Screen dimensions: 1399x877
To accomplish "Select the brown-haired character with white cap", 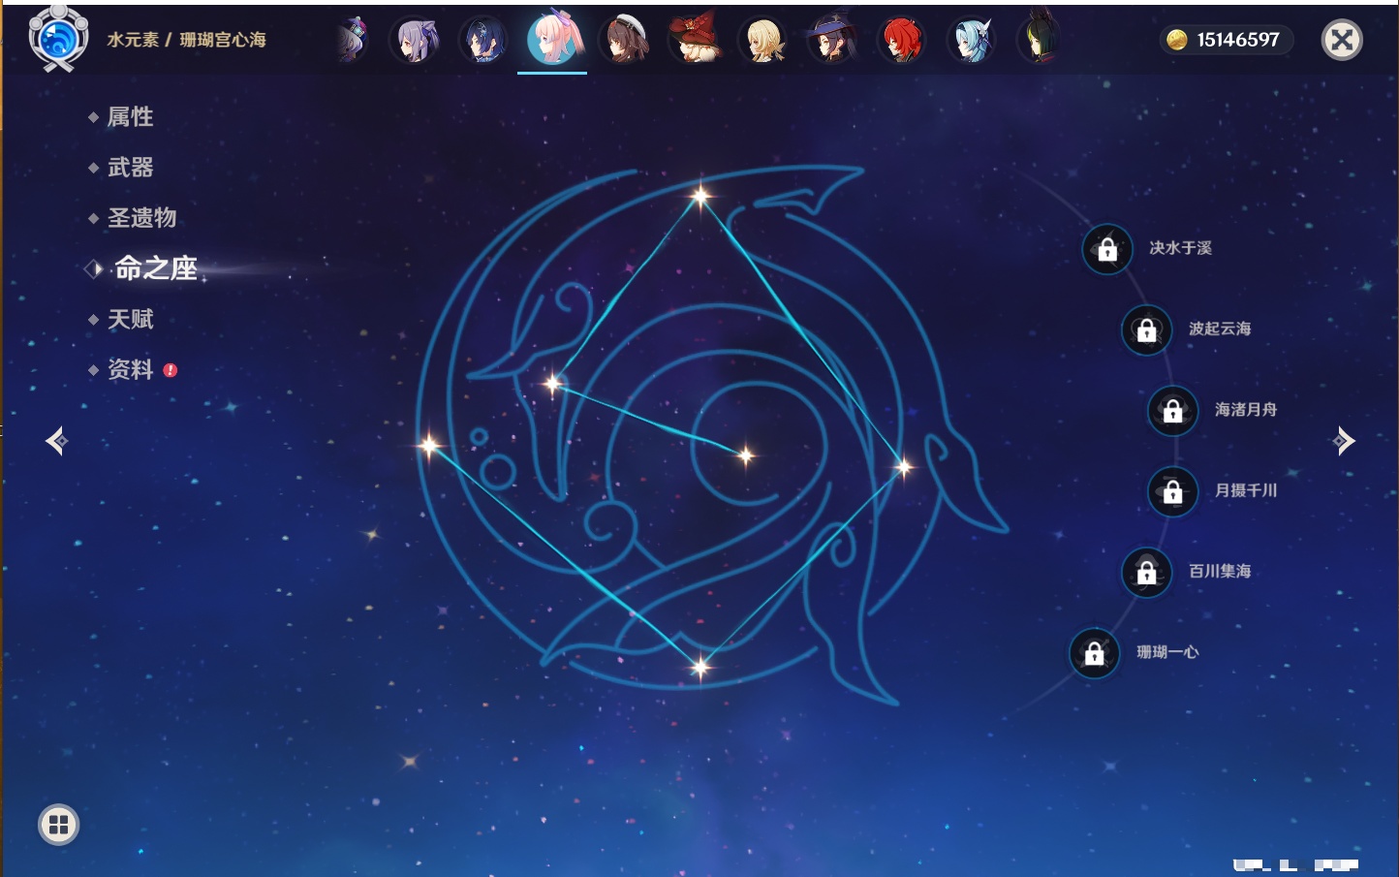I will [624, 41].
